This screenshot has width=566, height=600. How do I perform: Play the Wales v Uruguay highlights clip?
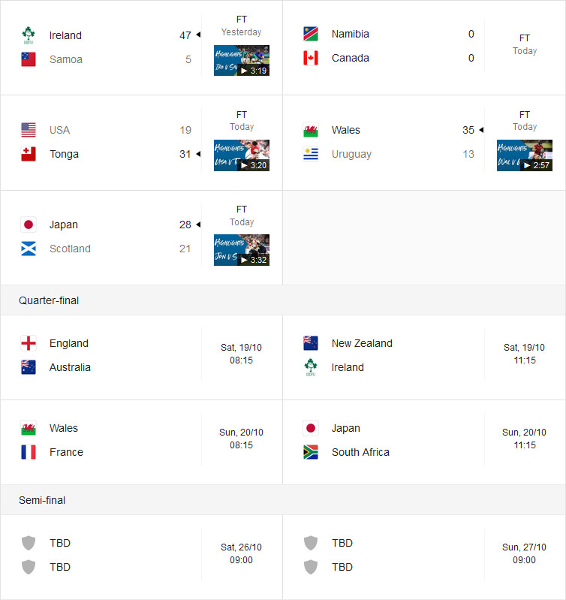(524, 155)
